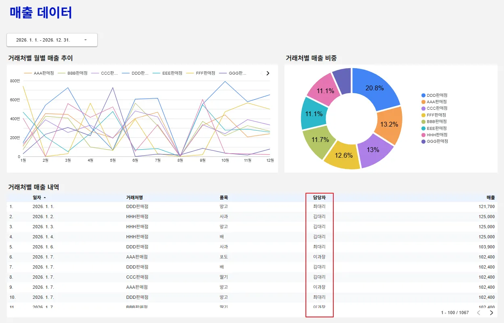Image resolution: width=504 pixels, height=323 pixels.
Task: Select the 12.6% yellow donut slice
Action: [x=342, y=155]
